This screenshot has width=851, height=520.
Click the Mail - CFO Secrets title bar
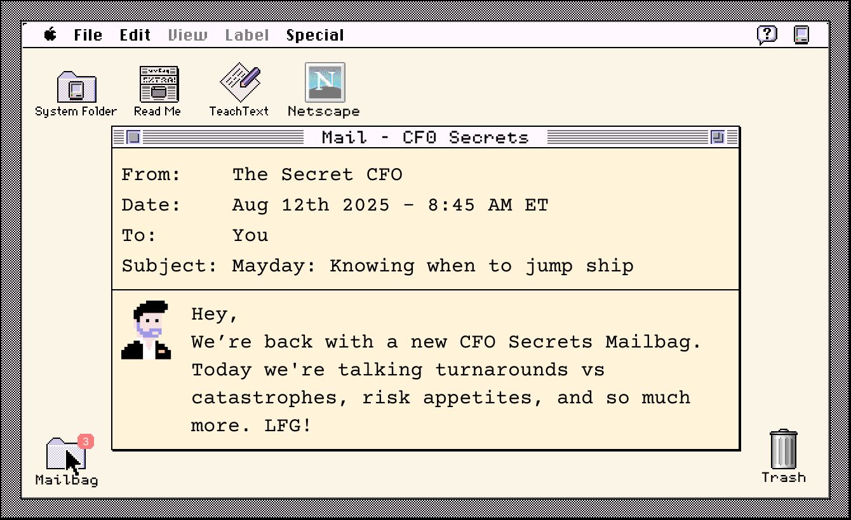pos(425,137)
